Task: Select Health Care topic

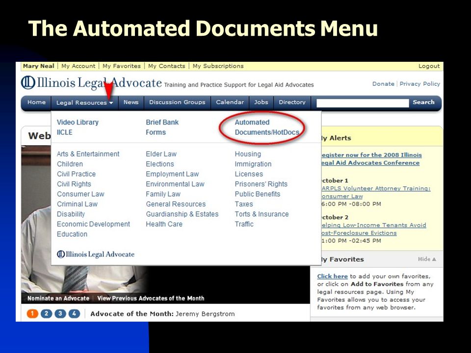Action: click(x=164, y=224)
